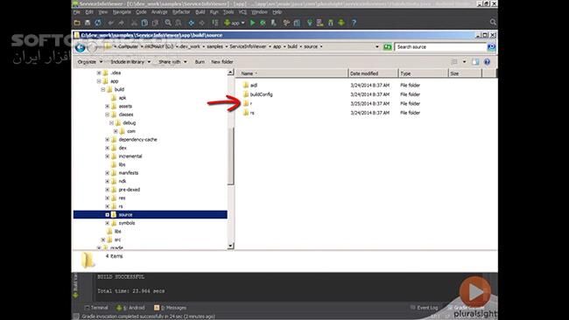Collapse the classes tree node

click(x=108, y=115)
